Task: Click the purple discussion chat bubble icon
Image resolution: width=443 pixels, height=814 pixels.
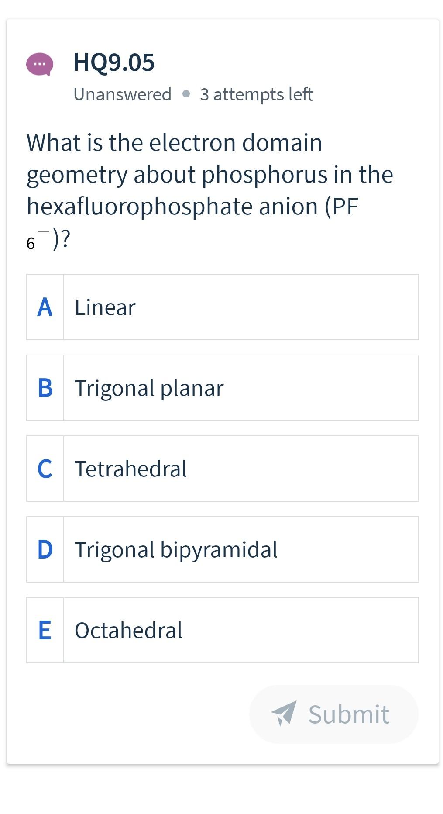Action: point(40,65)
